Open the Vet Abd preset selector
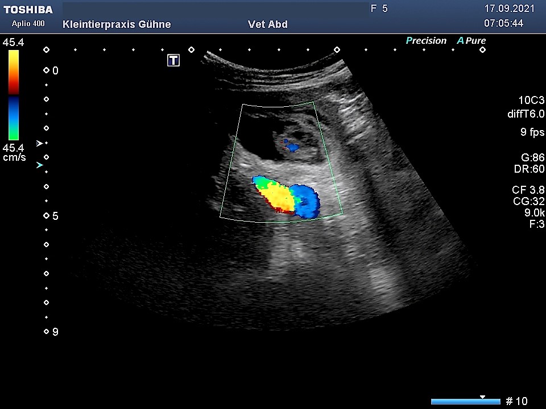Screen dimensions: 546x409 [268, 24]
